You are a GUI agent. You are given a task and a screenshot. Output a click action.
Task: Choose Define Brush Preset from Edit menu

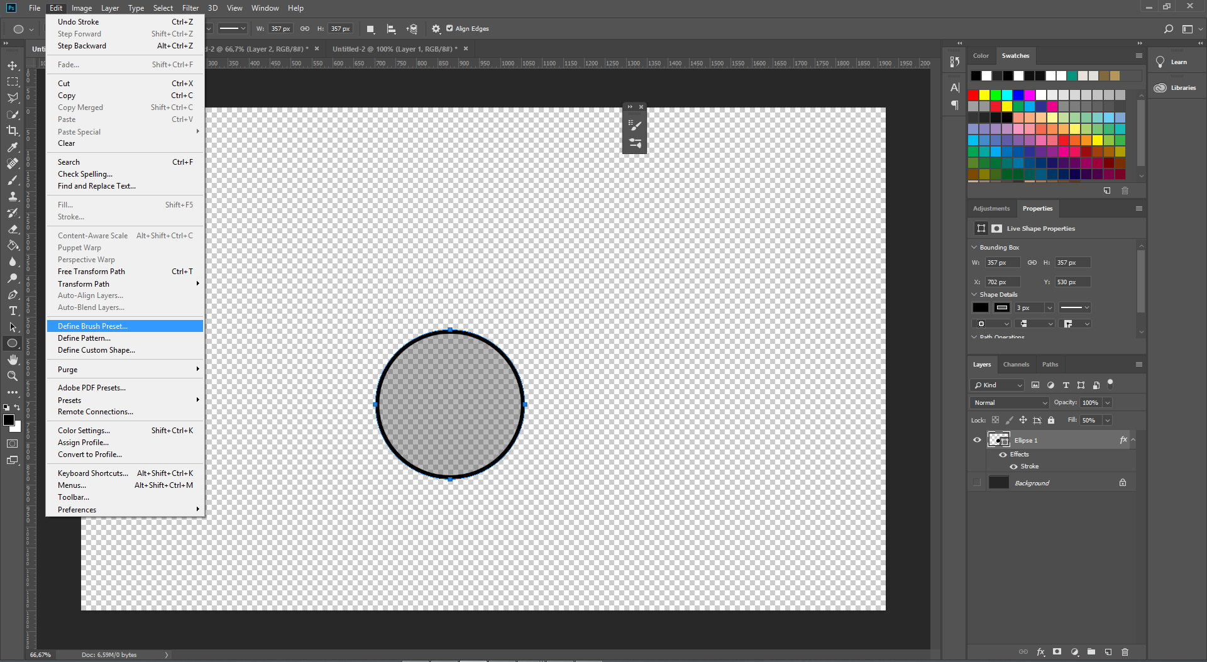[125, 326]
